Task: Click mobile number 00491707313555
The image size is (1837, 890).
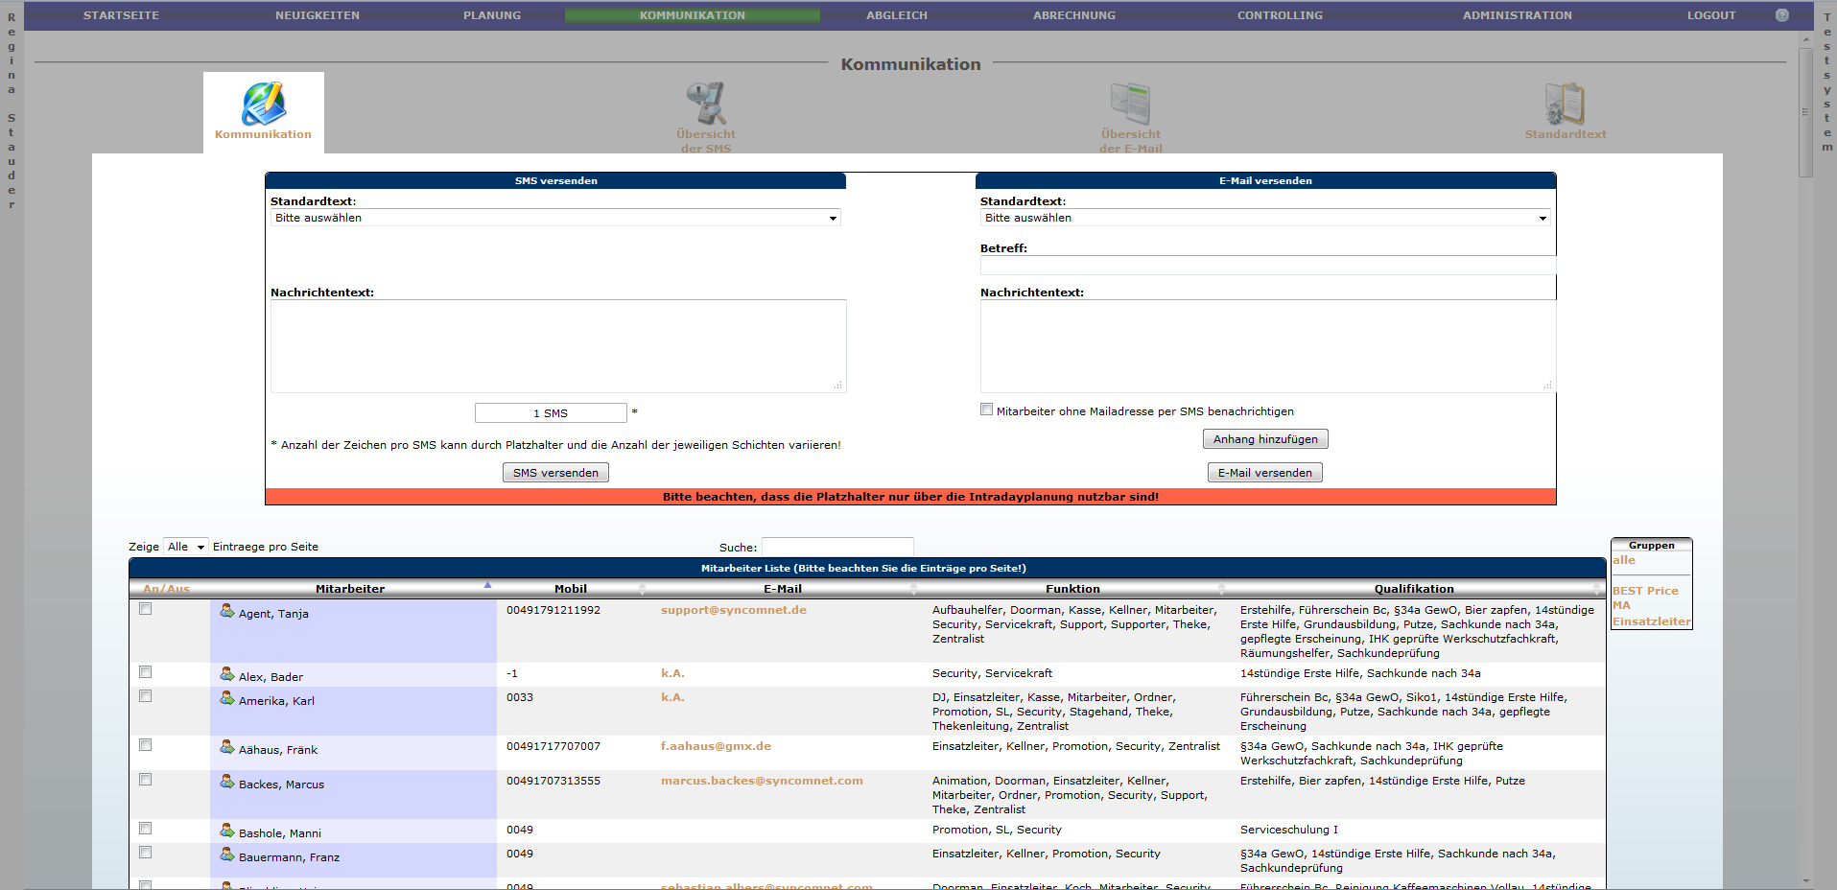Action: 553,781
